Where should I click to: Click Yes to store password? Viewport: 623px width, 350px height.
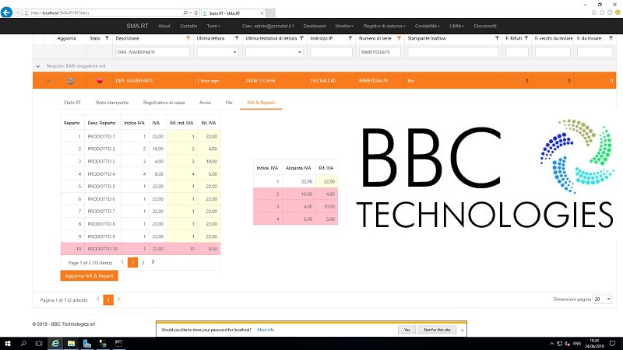pyautogui.click(x=407, y=330)
